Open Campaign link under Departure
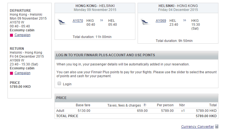This screenshot has width=231, height=132. tap(22, 35)
